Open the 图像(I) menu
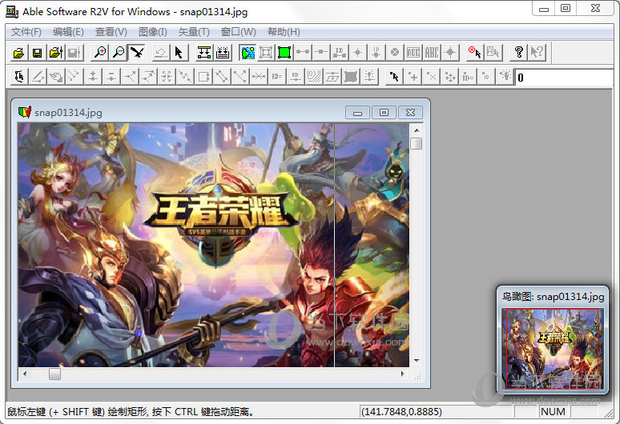620x424 pixels. (x=153, y=31)
